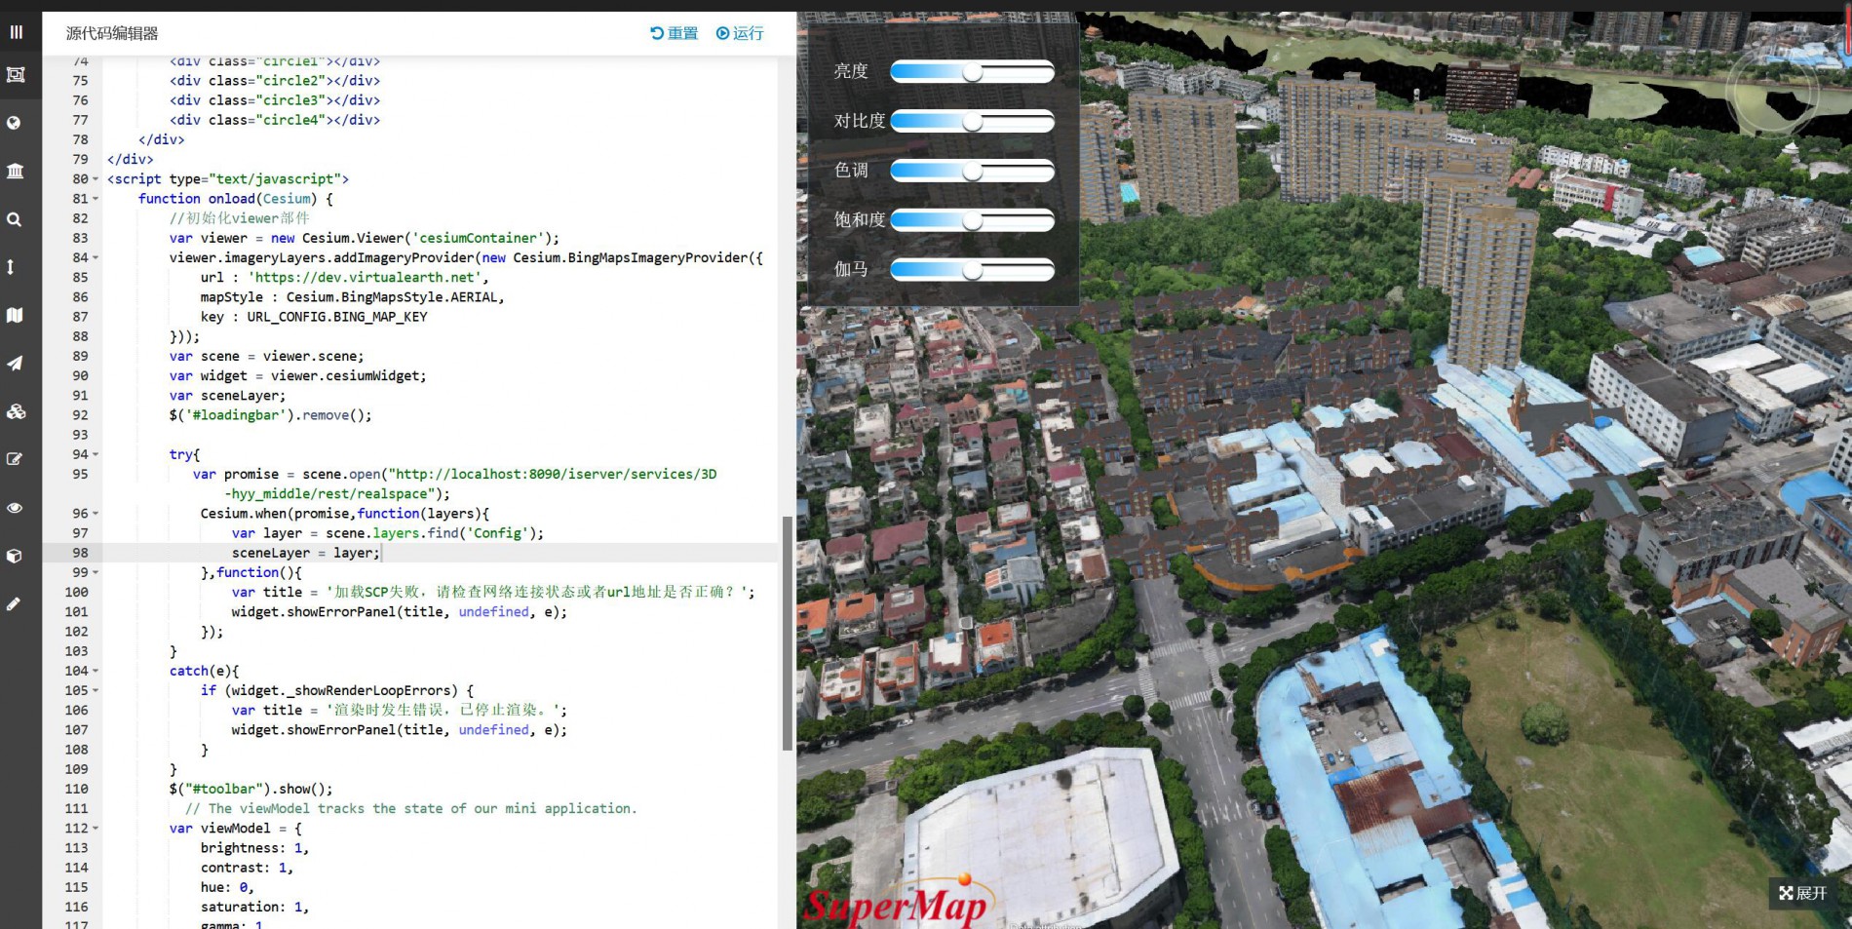Click 'var sceneLayer;' code line

point(227,395)
